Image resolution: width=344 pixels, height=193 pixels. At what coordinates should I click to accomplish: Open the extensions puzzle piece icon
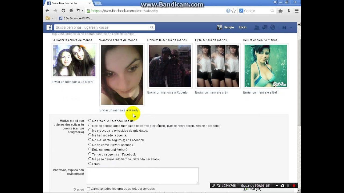pos(281,11)
